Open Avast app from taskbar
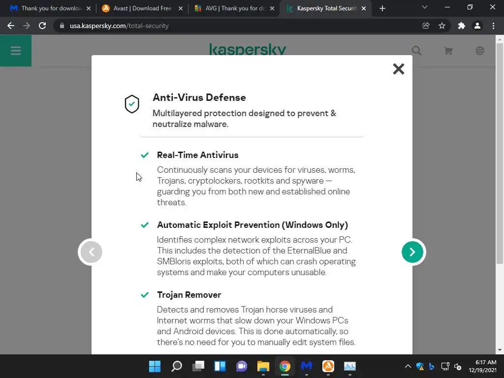This screenshot has height=378, width=504. (x=328, y=366)
